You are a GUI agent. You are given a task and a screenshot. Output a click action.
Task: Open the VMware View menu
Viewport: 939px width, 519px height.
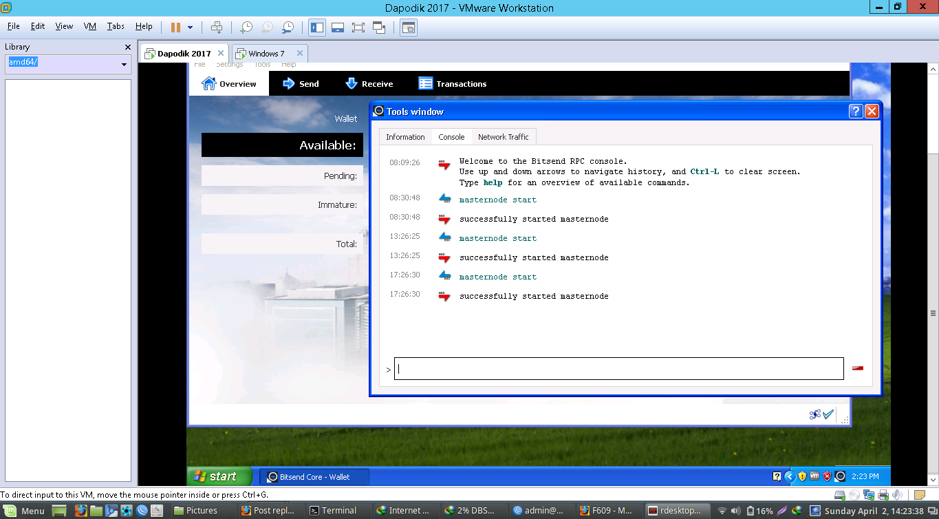[64, 26]
